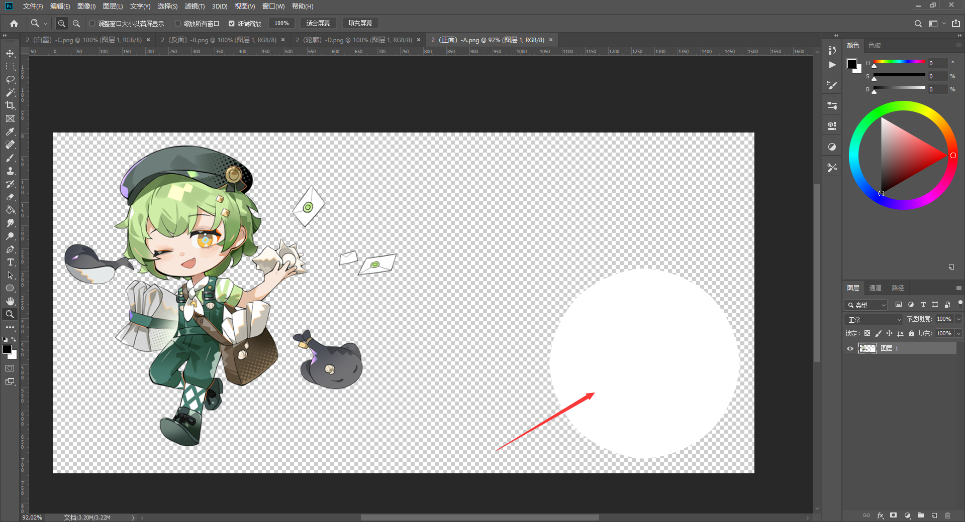Click the layer opacity value field

click(x=944, y=319)
